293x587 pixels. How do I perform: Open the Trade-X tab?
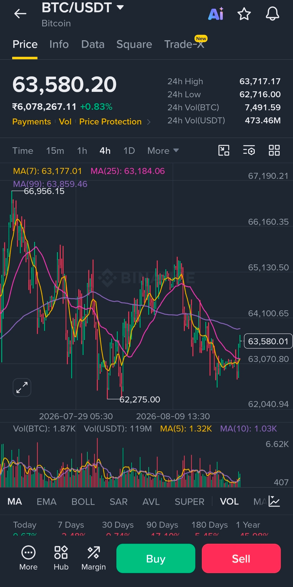click(x=184, y=44)
